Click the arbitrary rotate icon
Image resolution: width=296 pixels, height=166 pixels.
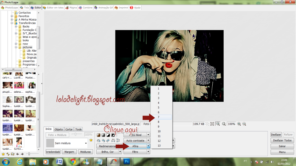(x=99, y=141)
